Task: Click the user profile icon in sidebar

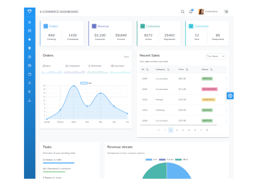Action: pyautogui.click(x=29, y=83)
